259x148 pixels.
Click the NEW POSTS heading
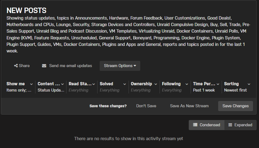(x=26, y=11)
